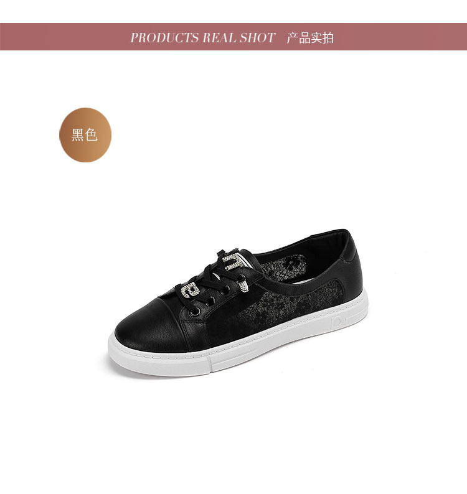467x494 pixels.
Task: Click the front metal eyelet on shoe
Action: pyautogui.click(x=195, y=312)
